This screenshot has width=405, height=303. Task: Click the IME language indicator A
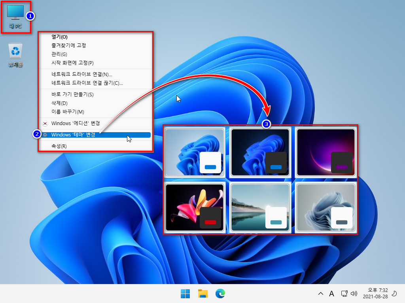(332, 294)
